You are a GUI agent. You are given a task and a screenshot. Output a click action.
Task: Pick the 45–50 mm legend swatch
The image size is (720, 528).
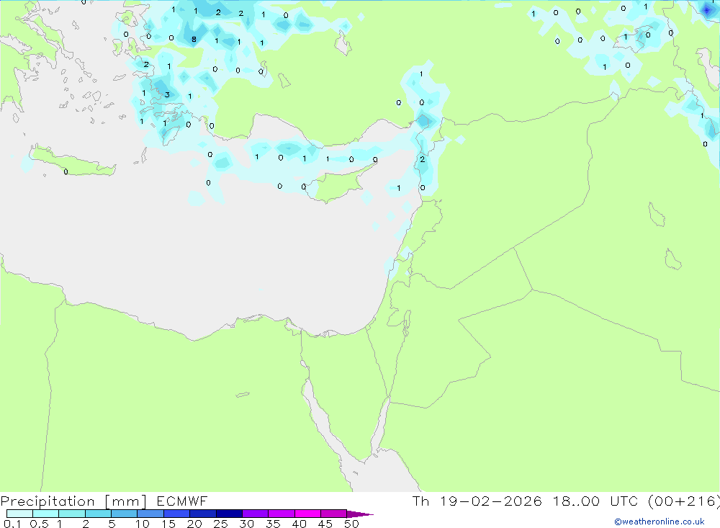coord(334,514)
